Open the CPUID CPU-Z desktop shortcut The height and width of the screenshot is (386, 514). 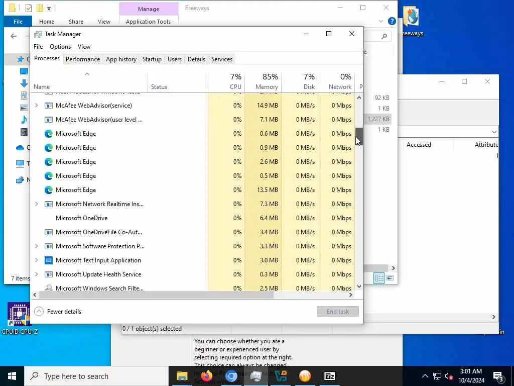(20, 318)
